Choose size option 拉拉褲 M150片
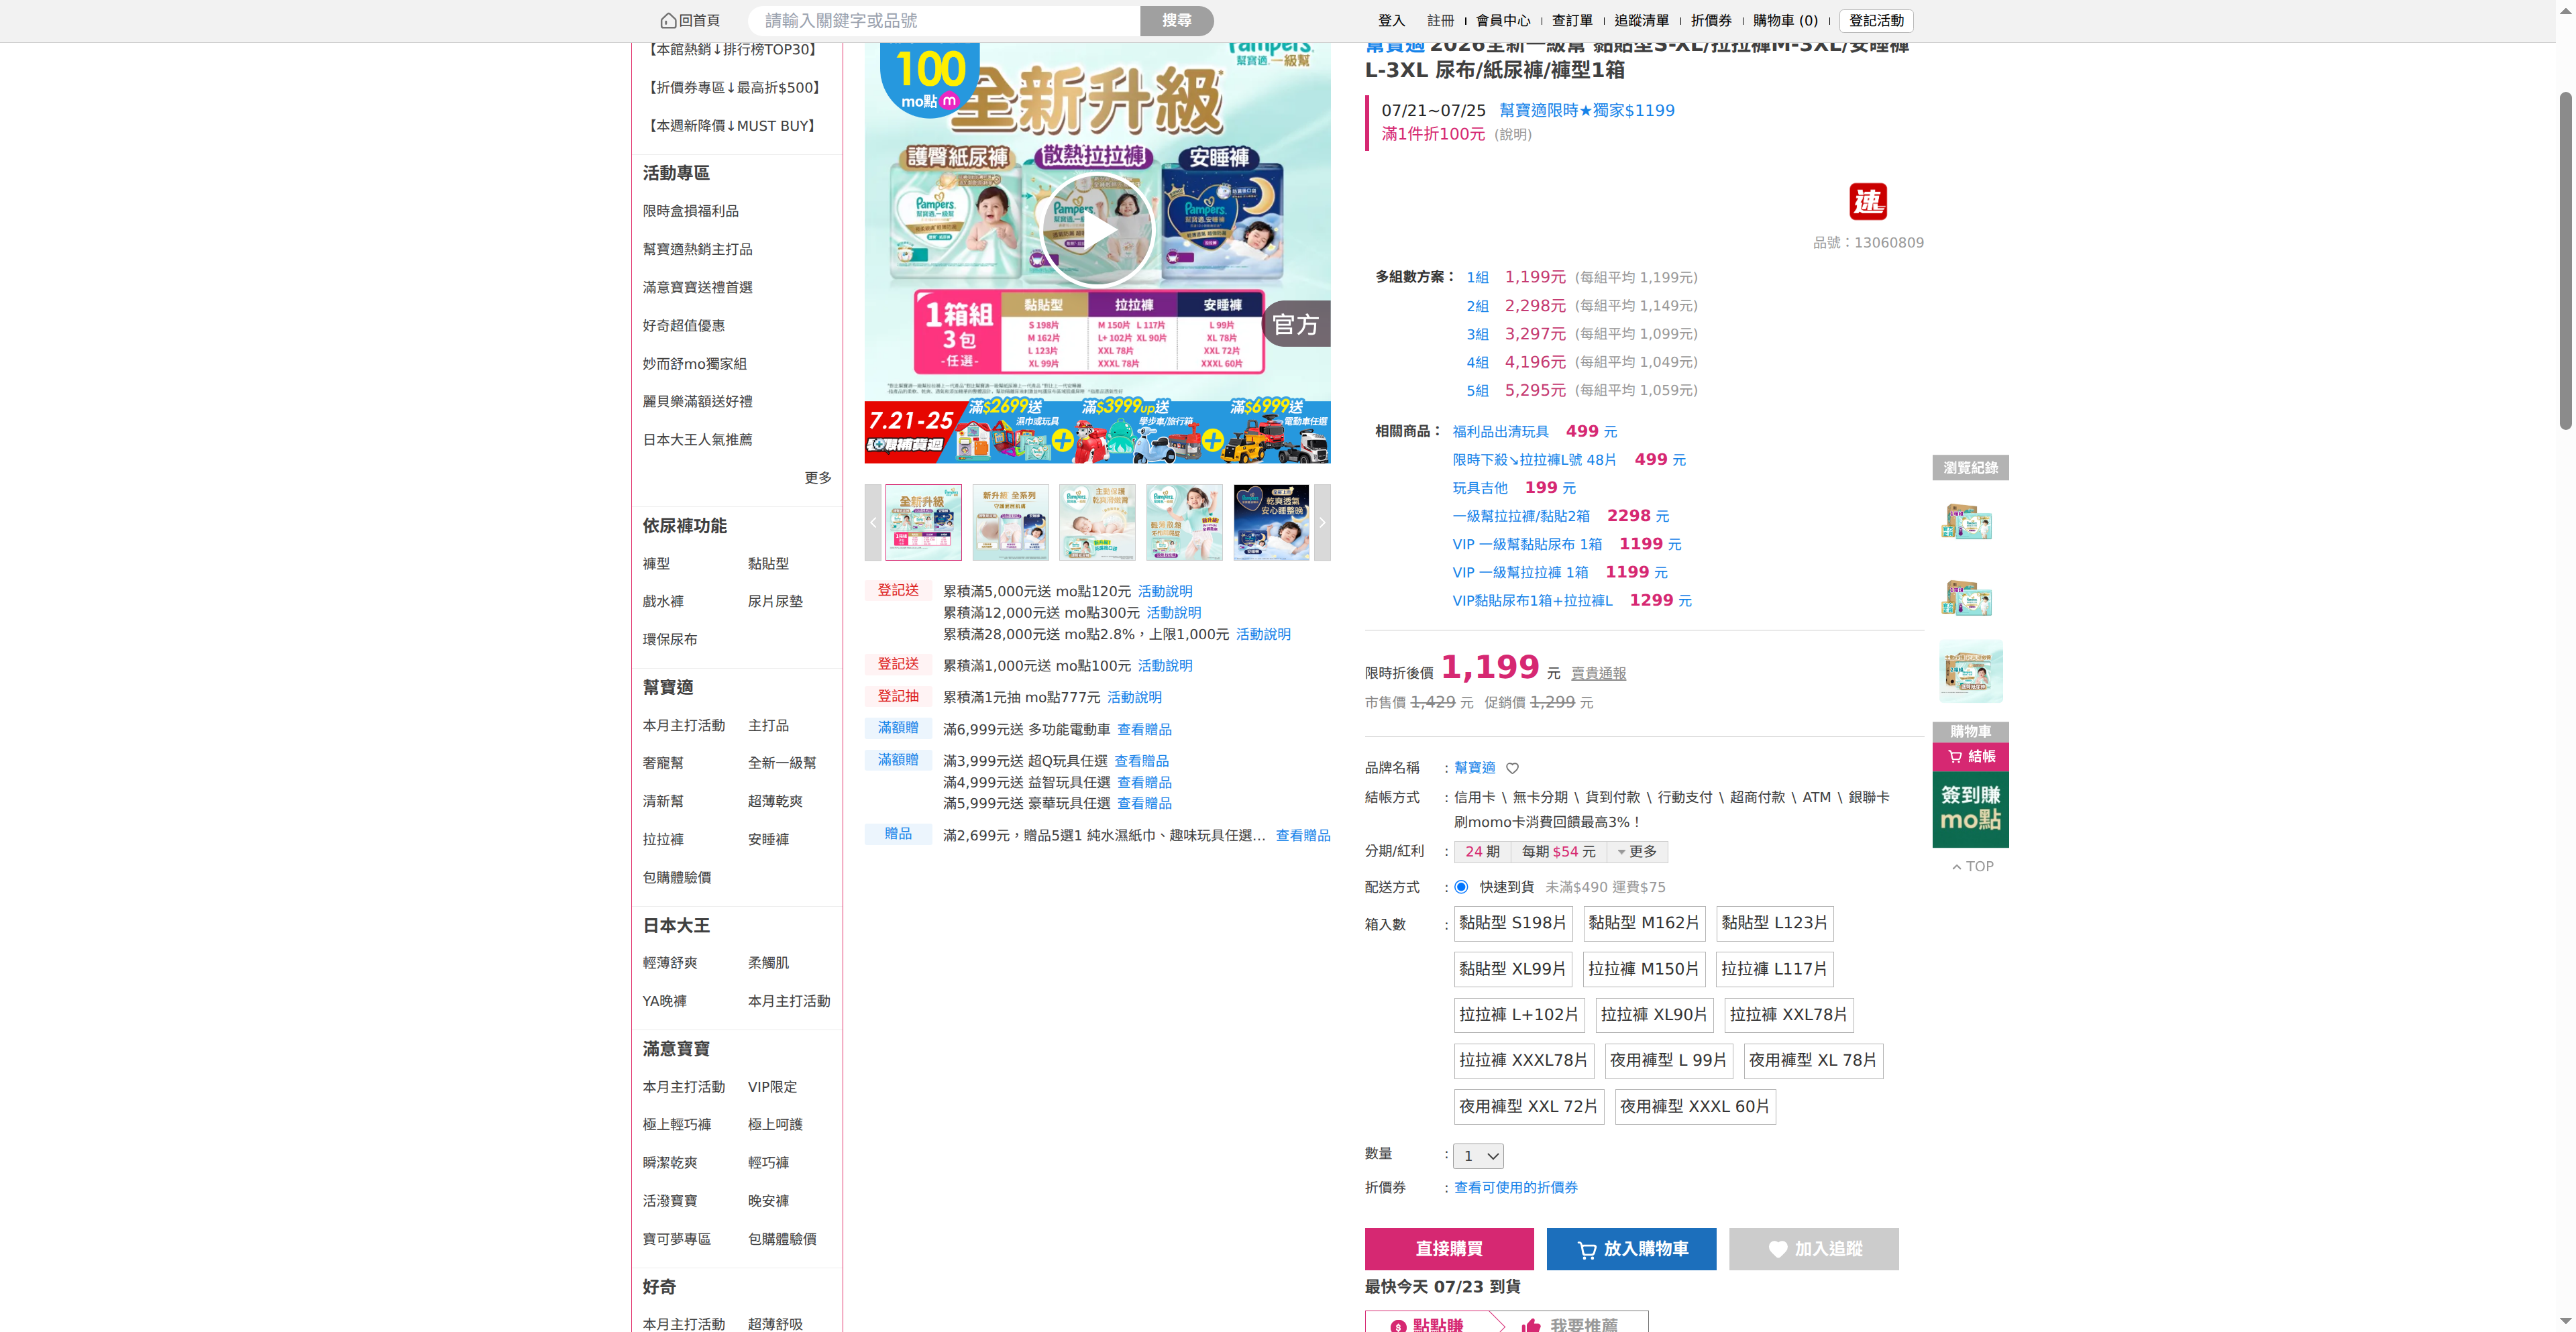The width and height of the screenshot is (2576, 1332). pos(1643,969)
